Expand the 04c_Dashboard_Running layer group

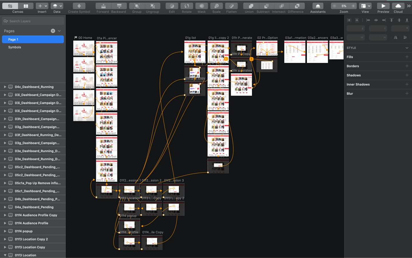pos(5,87)
